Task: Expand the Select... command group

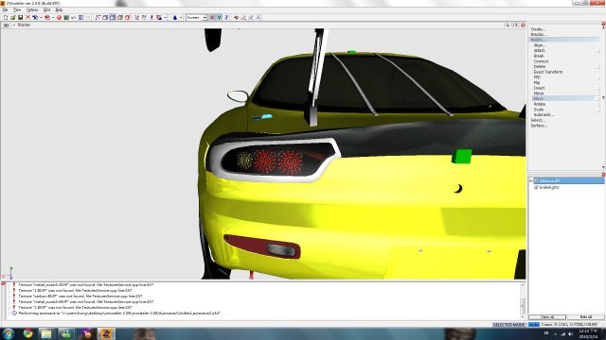Action: (x=539, y=120)
